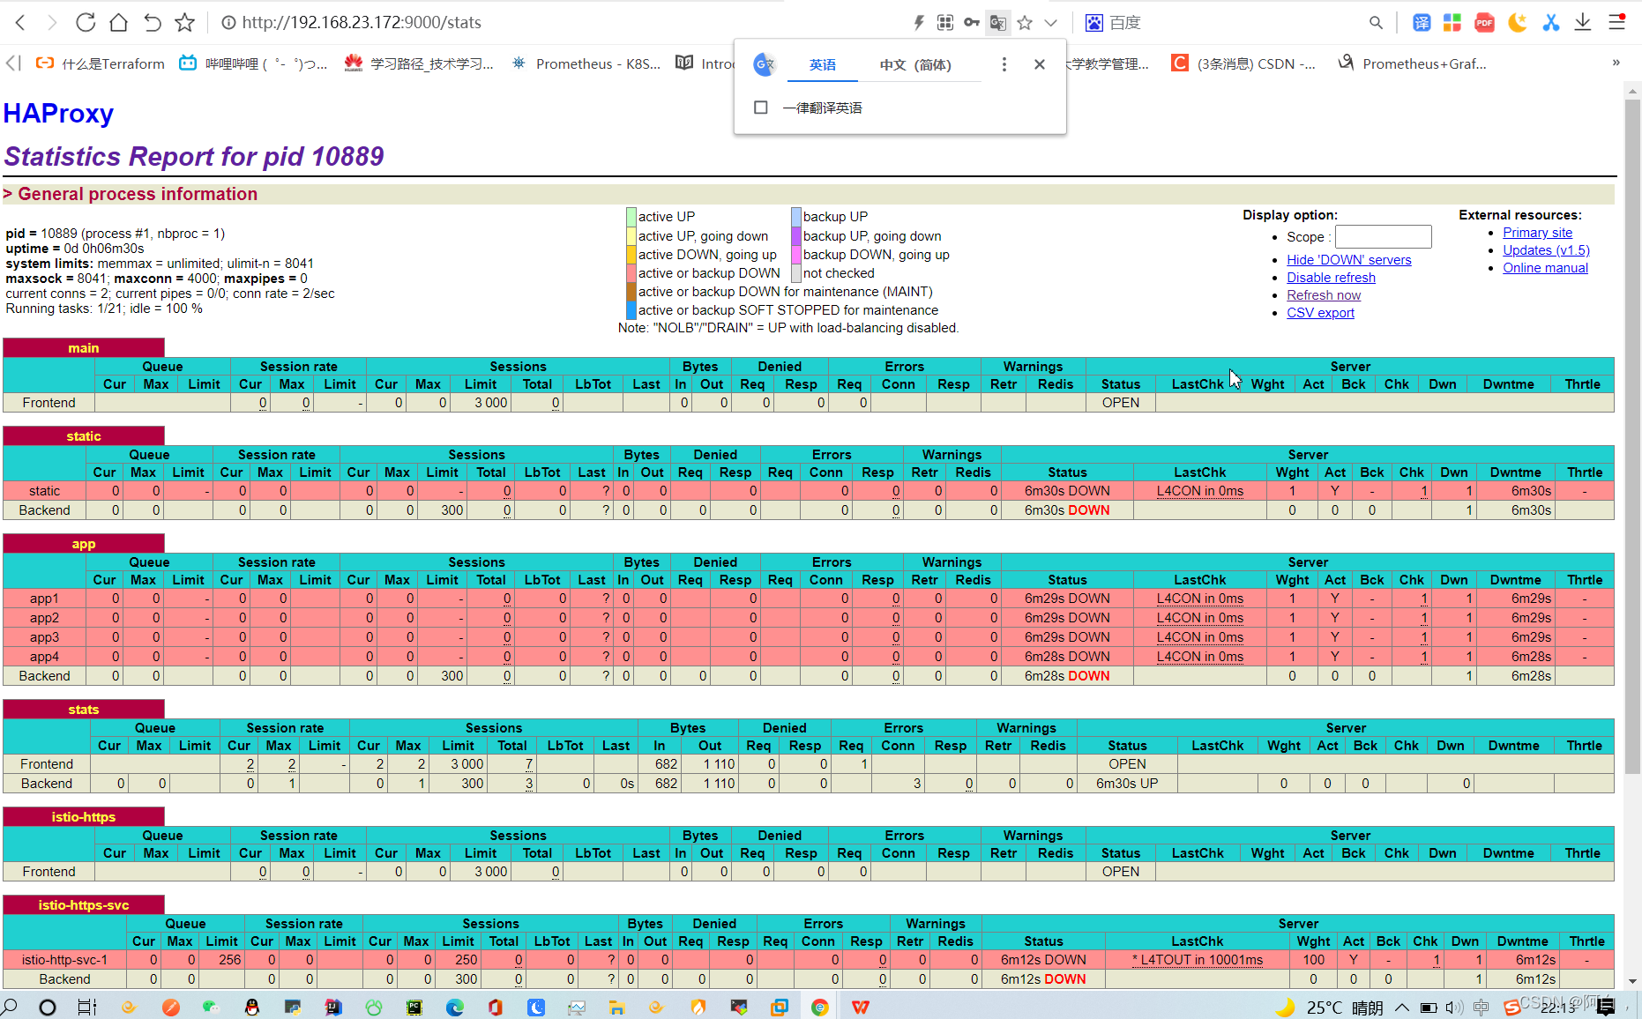Click Hide 'DOWN' servers link

point(1348,259)
